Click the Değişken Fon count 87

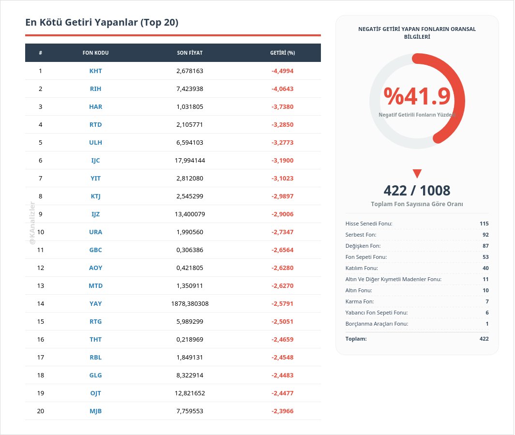[x=486, y=246]
